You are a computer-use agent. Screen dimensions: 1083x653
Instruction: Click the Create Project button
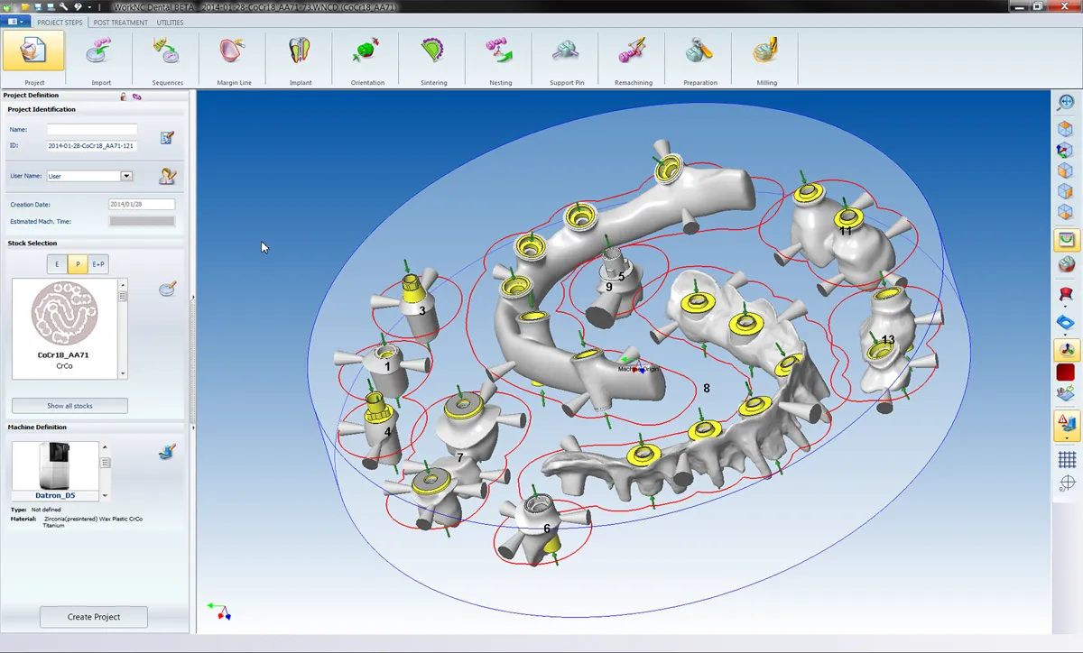(94, 617)
